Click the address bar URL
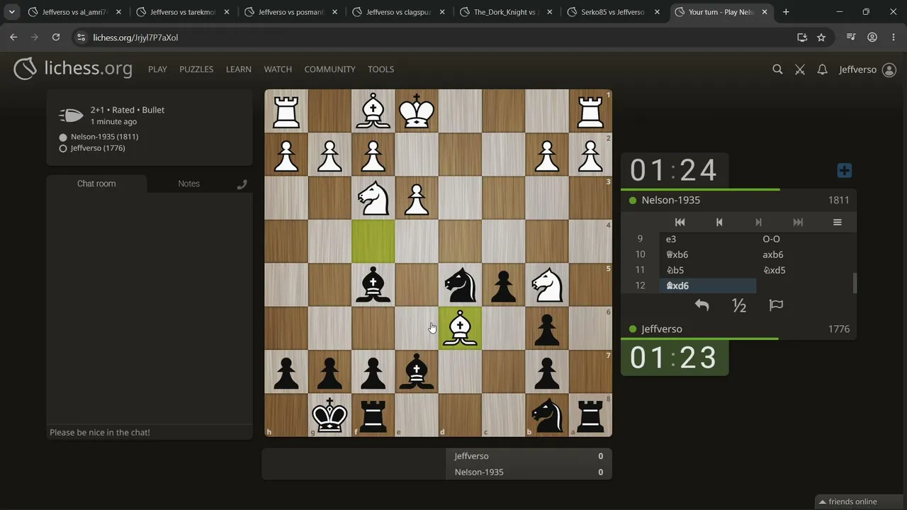The width and height of the screenshot is (907, 510). [135, 38]
